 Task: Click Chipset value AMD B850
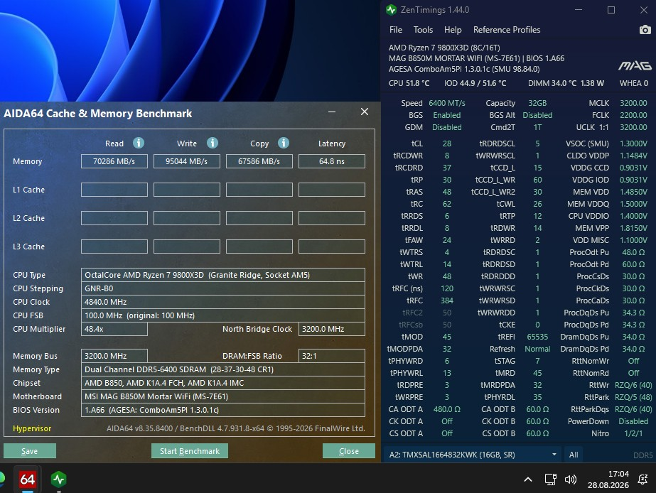[x=223, y=383]
